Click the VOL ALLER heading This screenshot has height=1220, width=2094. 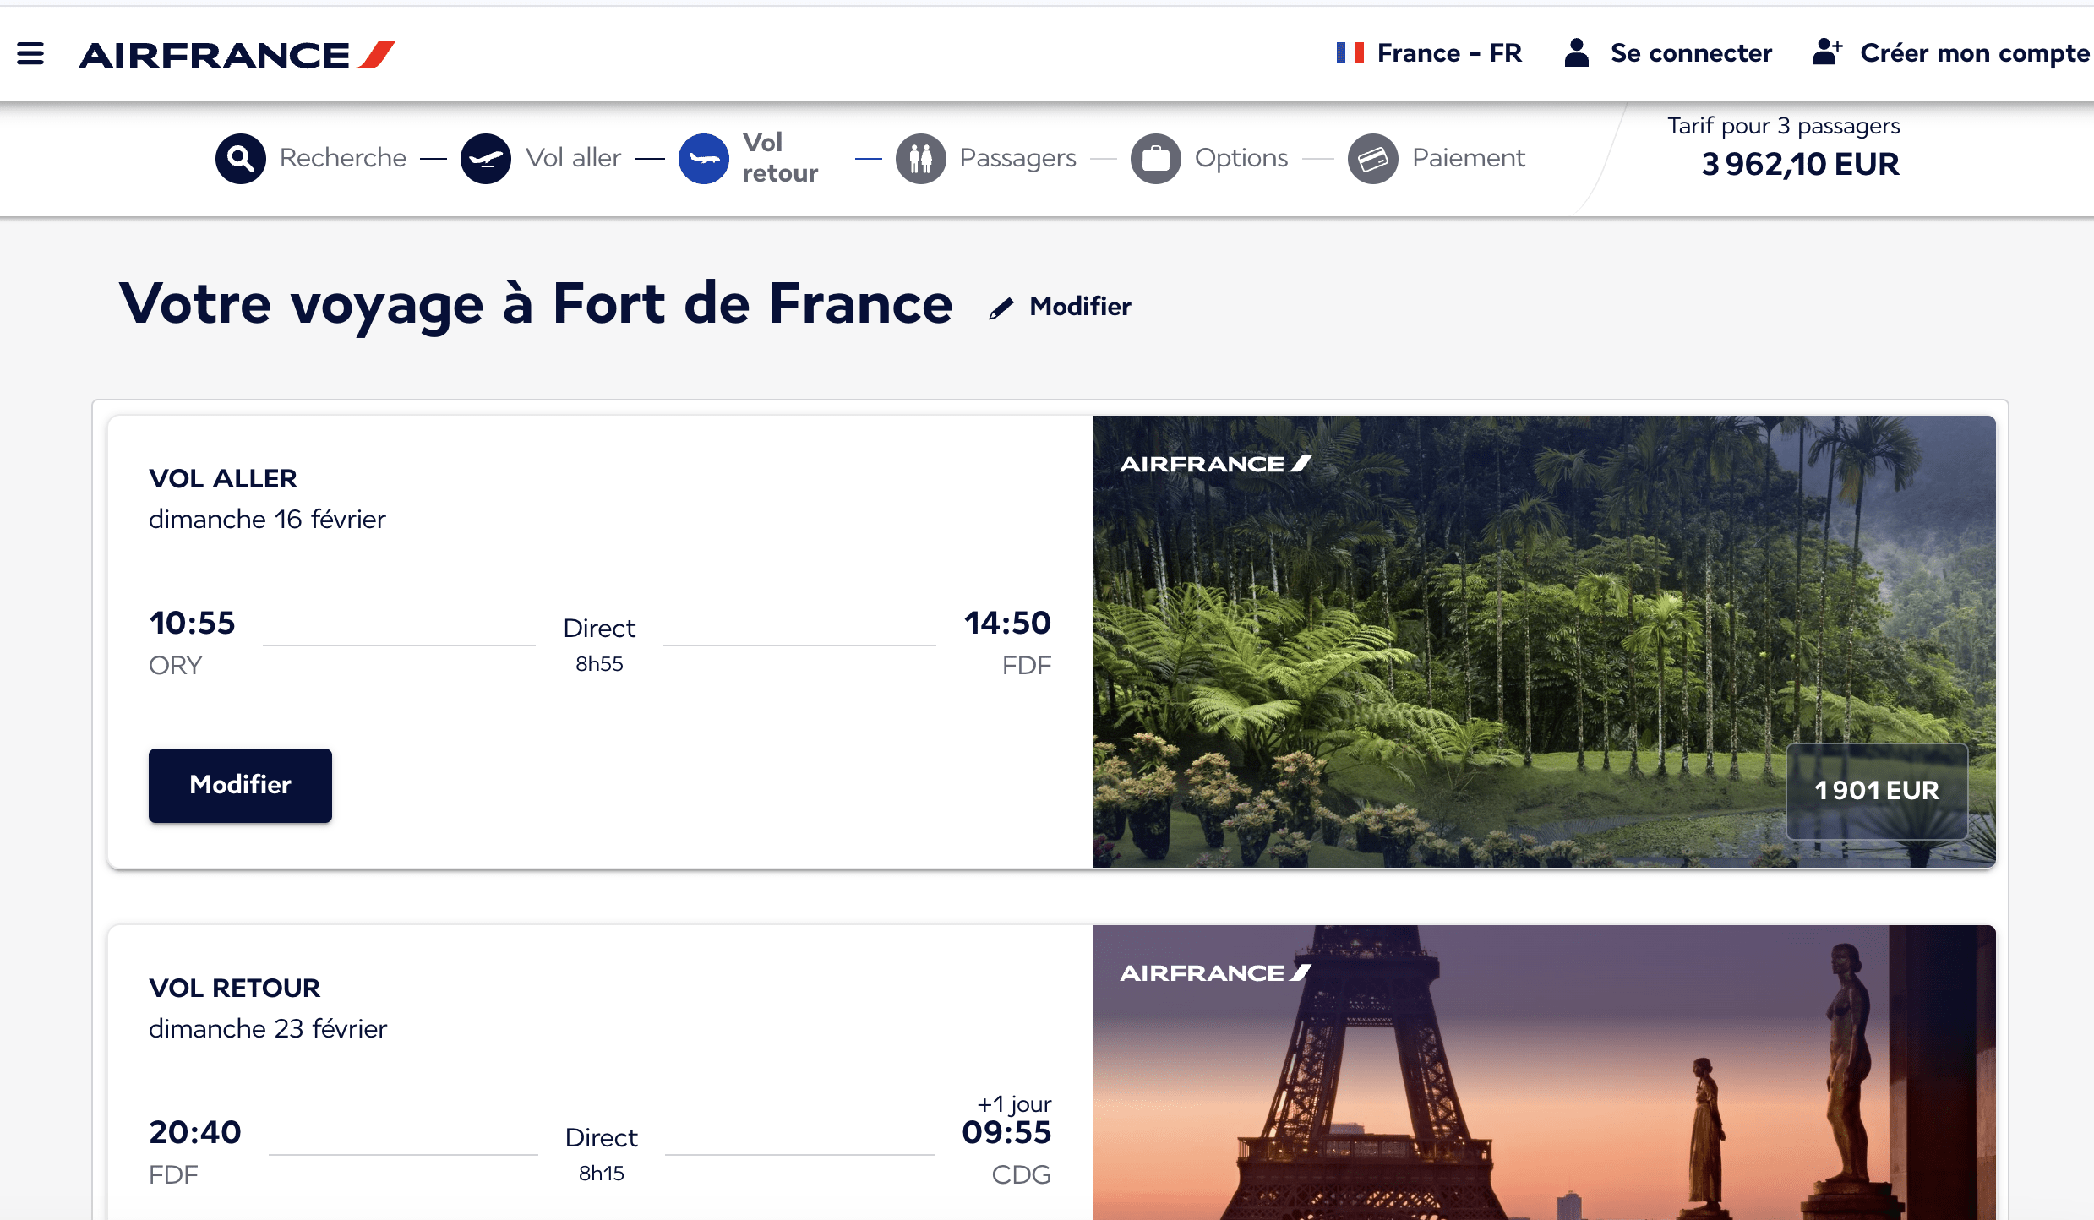pyautogui.click(x=223, y=478)
